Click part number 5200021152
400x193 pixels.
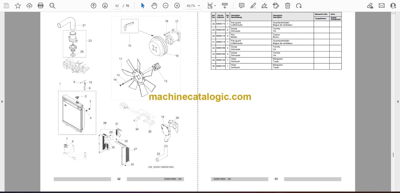tap(221, 60)
